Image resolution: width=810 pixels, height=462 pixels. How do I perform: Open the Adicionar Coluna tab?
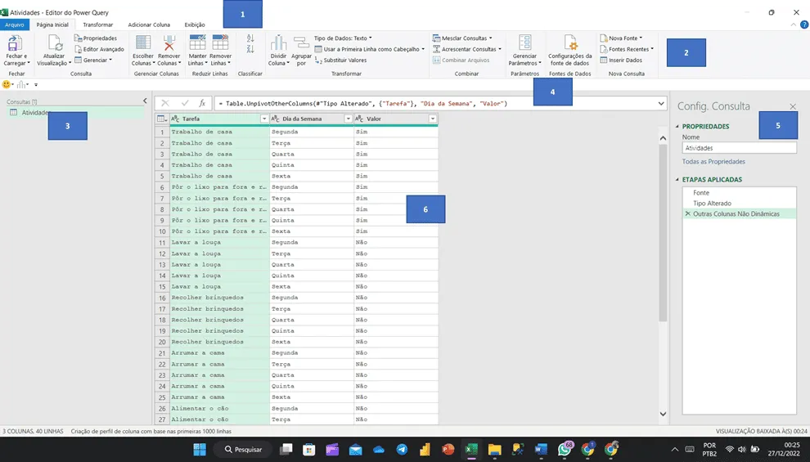[149, 25]
